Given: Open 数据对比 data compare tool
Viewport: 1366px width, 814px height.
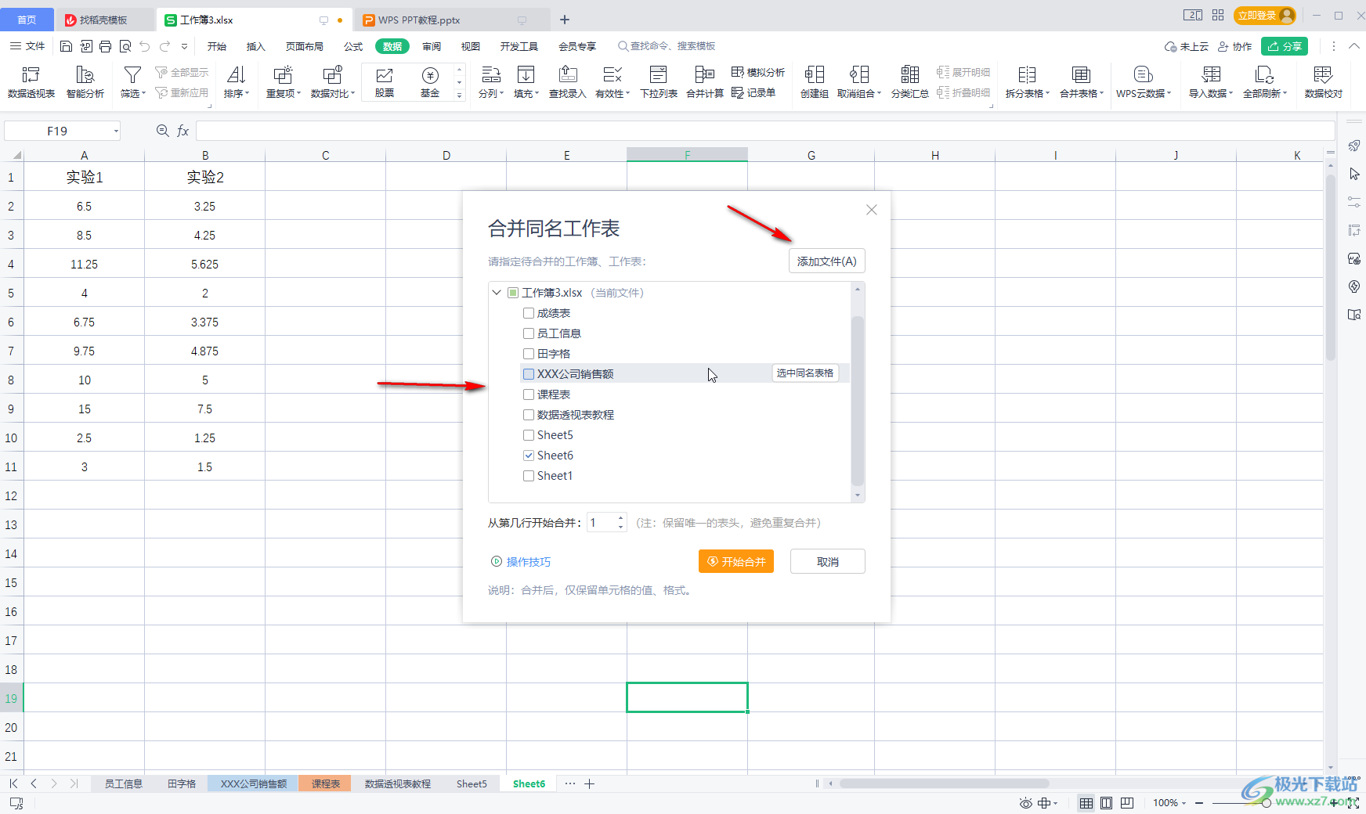Looking at the screenshot, I should [333, 82].
